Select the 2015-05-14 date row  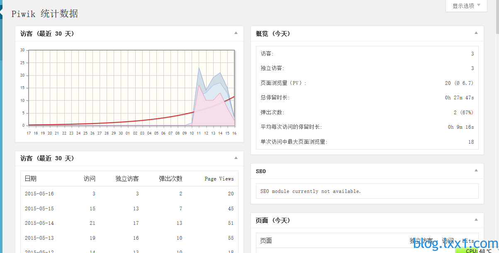[39, 223]
